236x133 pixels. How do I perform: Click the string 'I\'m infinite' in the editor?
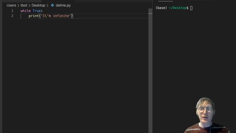pyautogui.click(x=56, y=16)
